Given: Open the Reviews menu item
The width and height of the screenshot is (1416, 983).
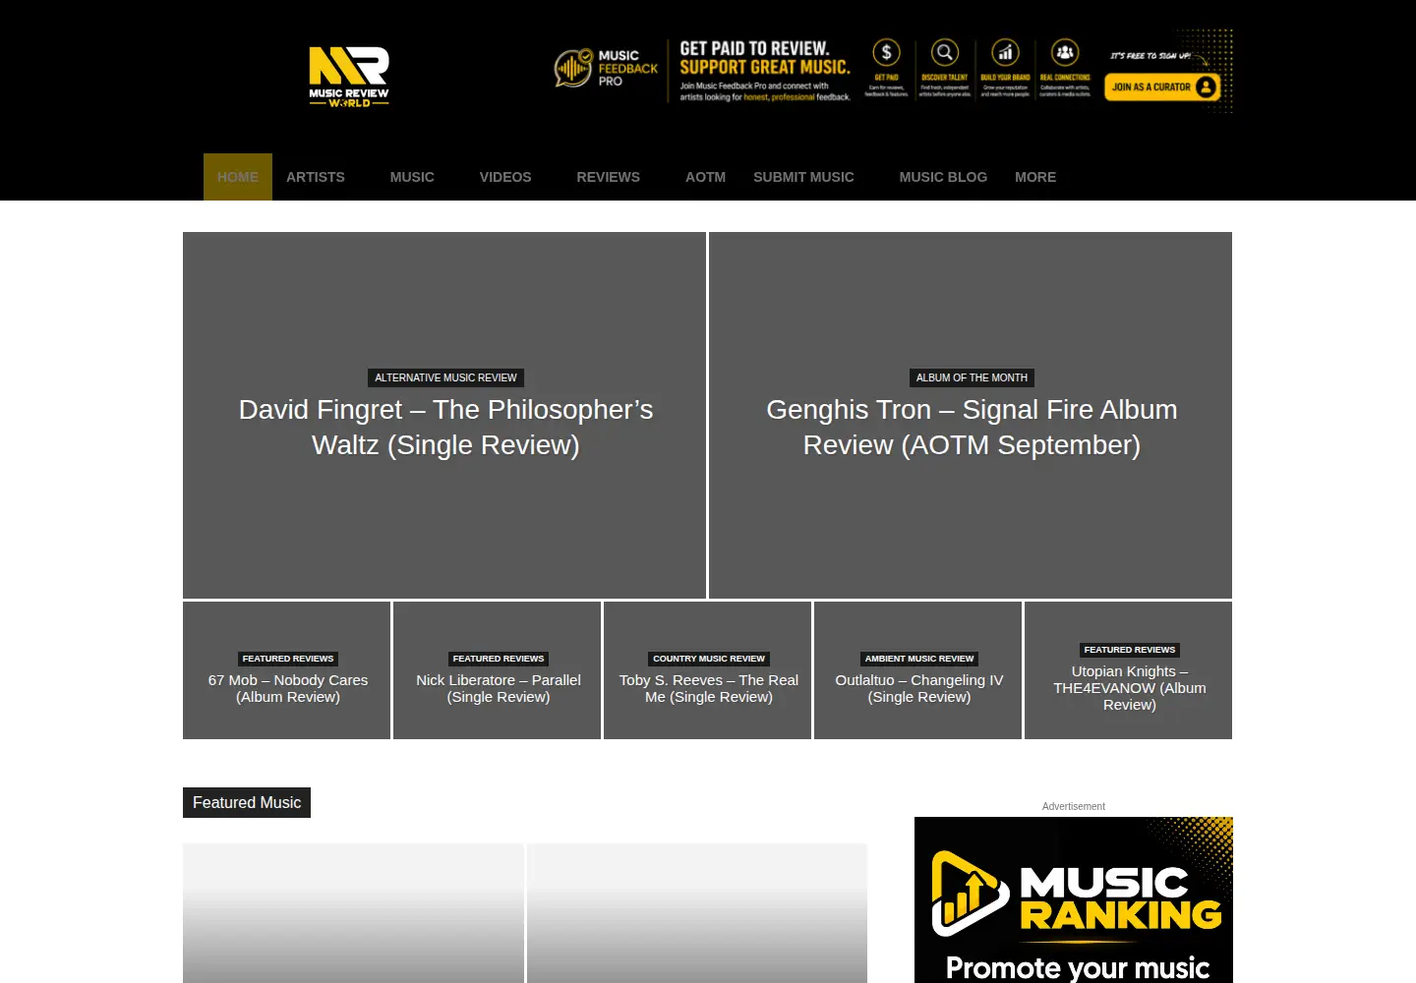Looking at the screenshot, I should (609, 177).
